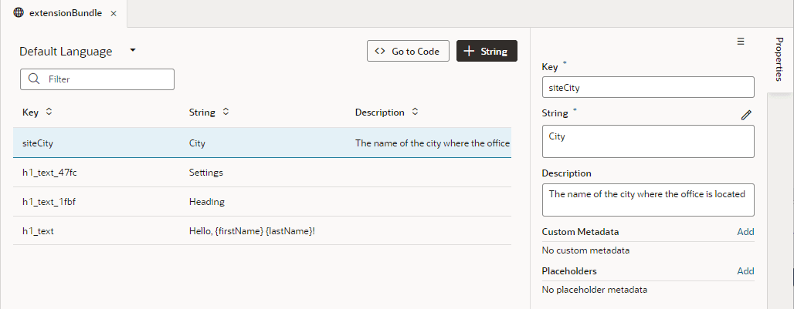Click the Go to Code button
794x309 pixels.
click(408, 51)
